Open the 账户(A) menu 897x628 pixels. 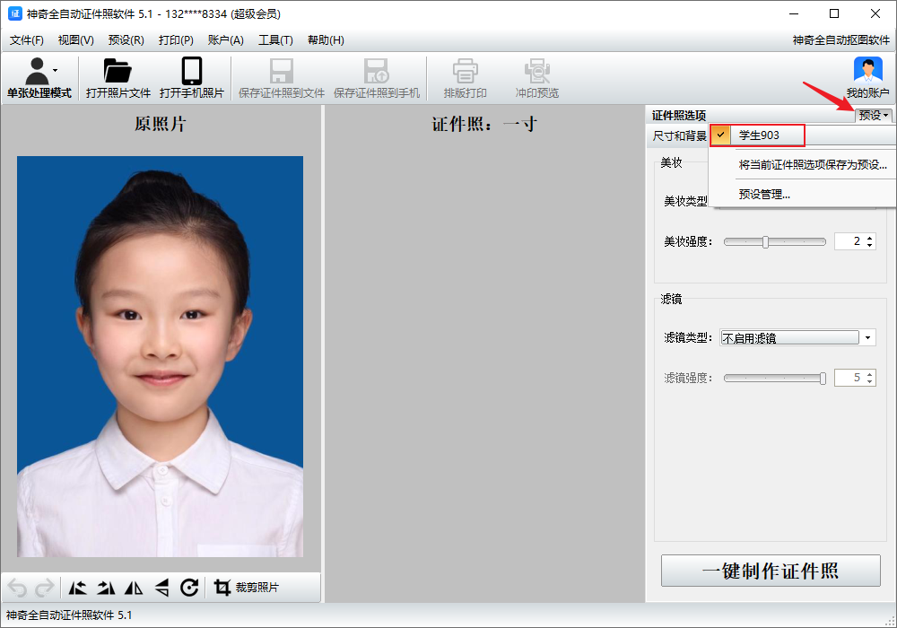(x=226, y=40)
